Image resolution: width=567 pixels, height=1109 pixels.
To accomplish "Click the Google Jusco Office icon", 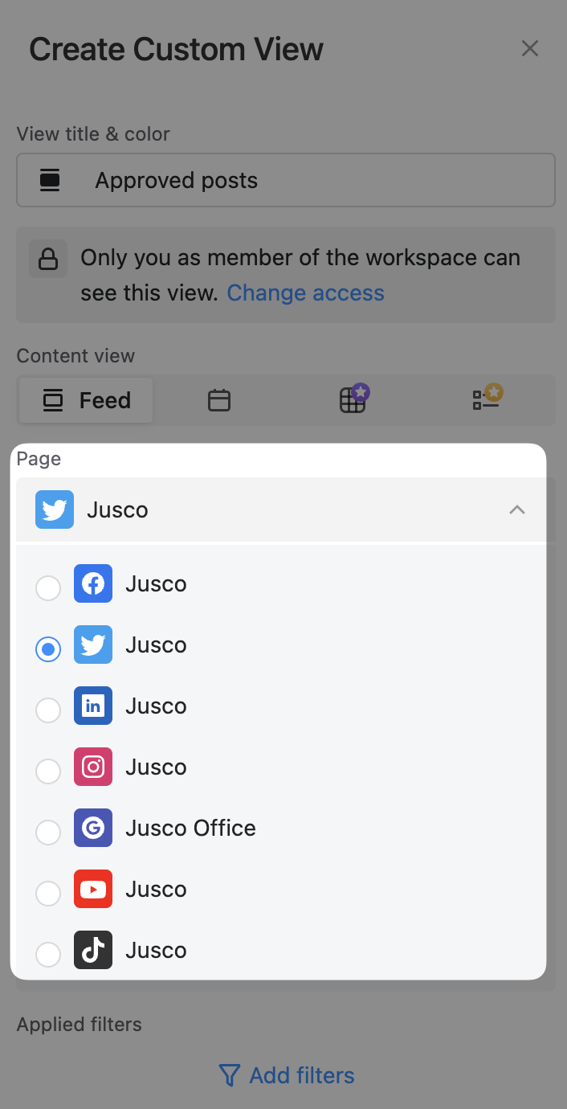I will (93, 828).
